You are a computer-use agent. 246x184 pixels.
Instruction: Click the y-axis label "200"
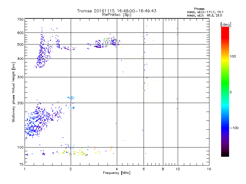click(21, 103)
